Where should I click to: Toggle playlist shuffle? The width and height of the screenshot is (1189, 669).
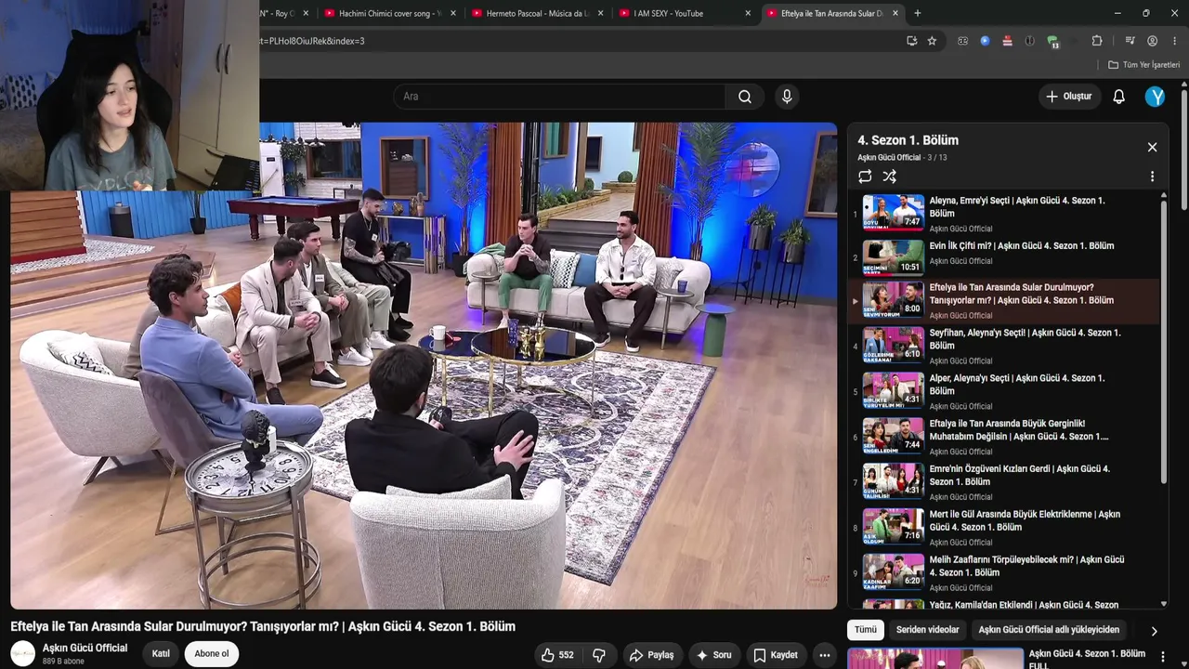889,177
